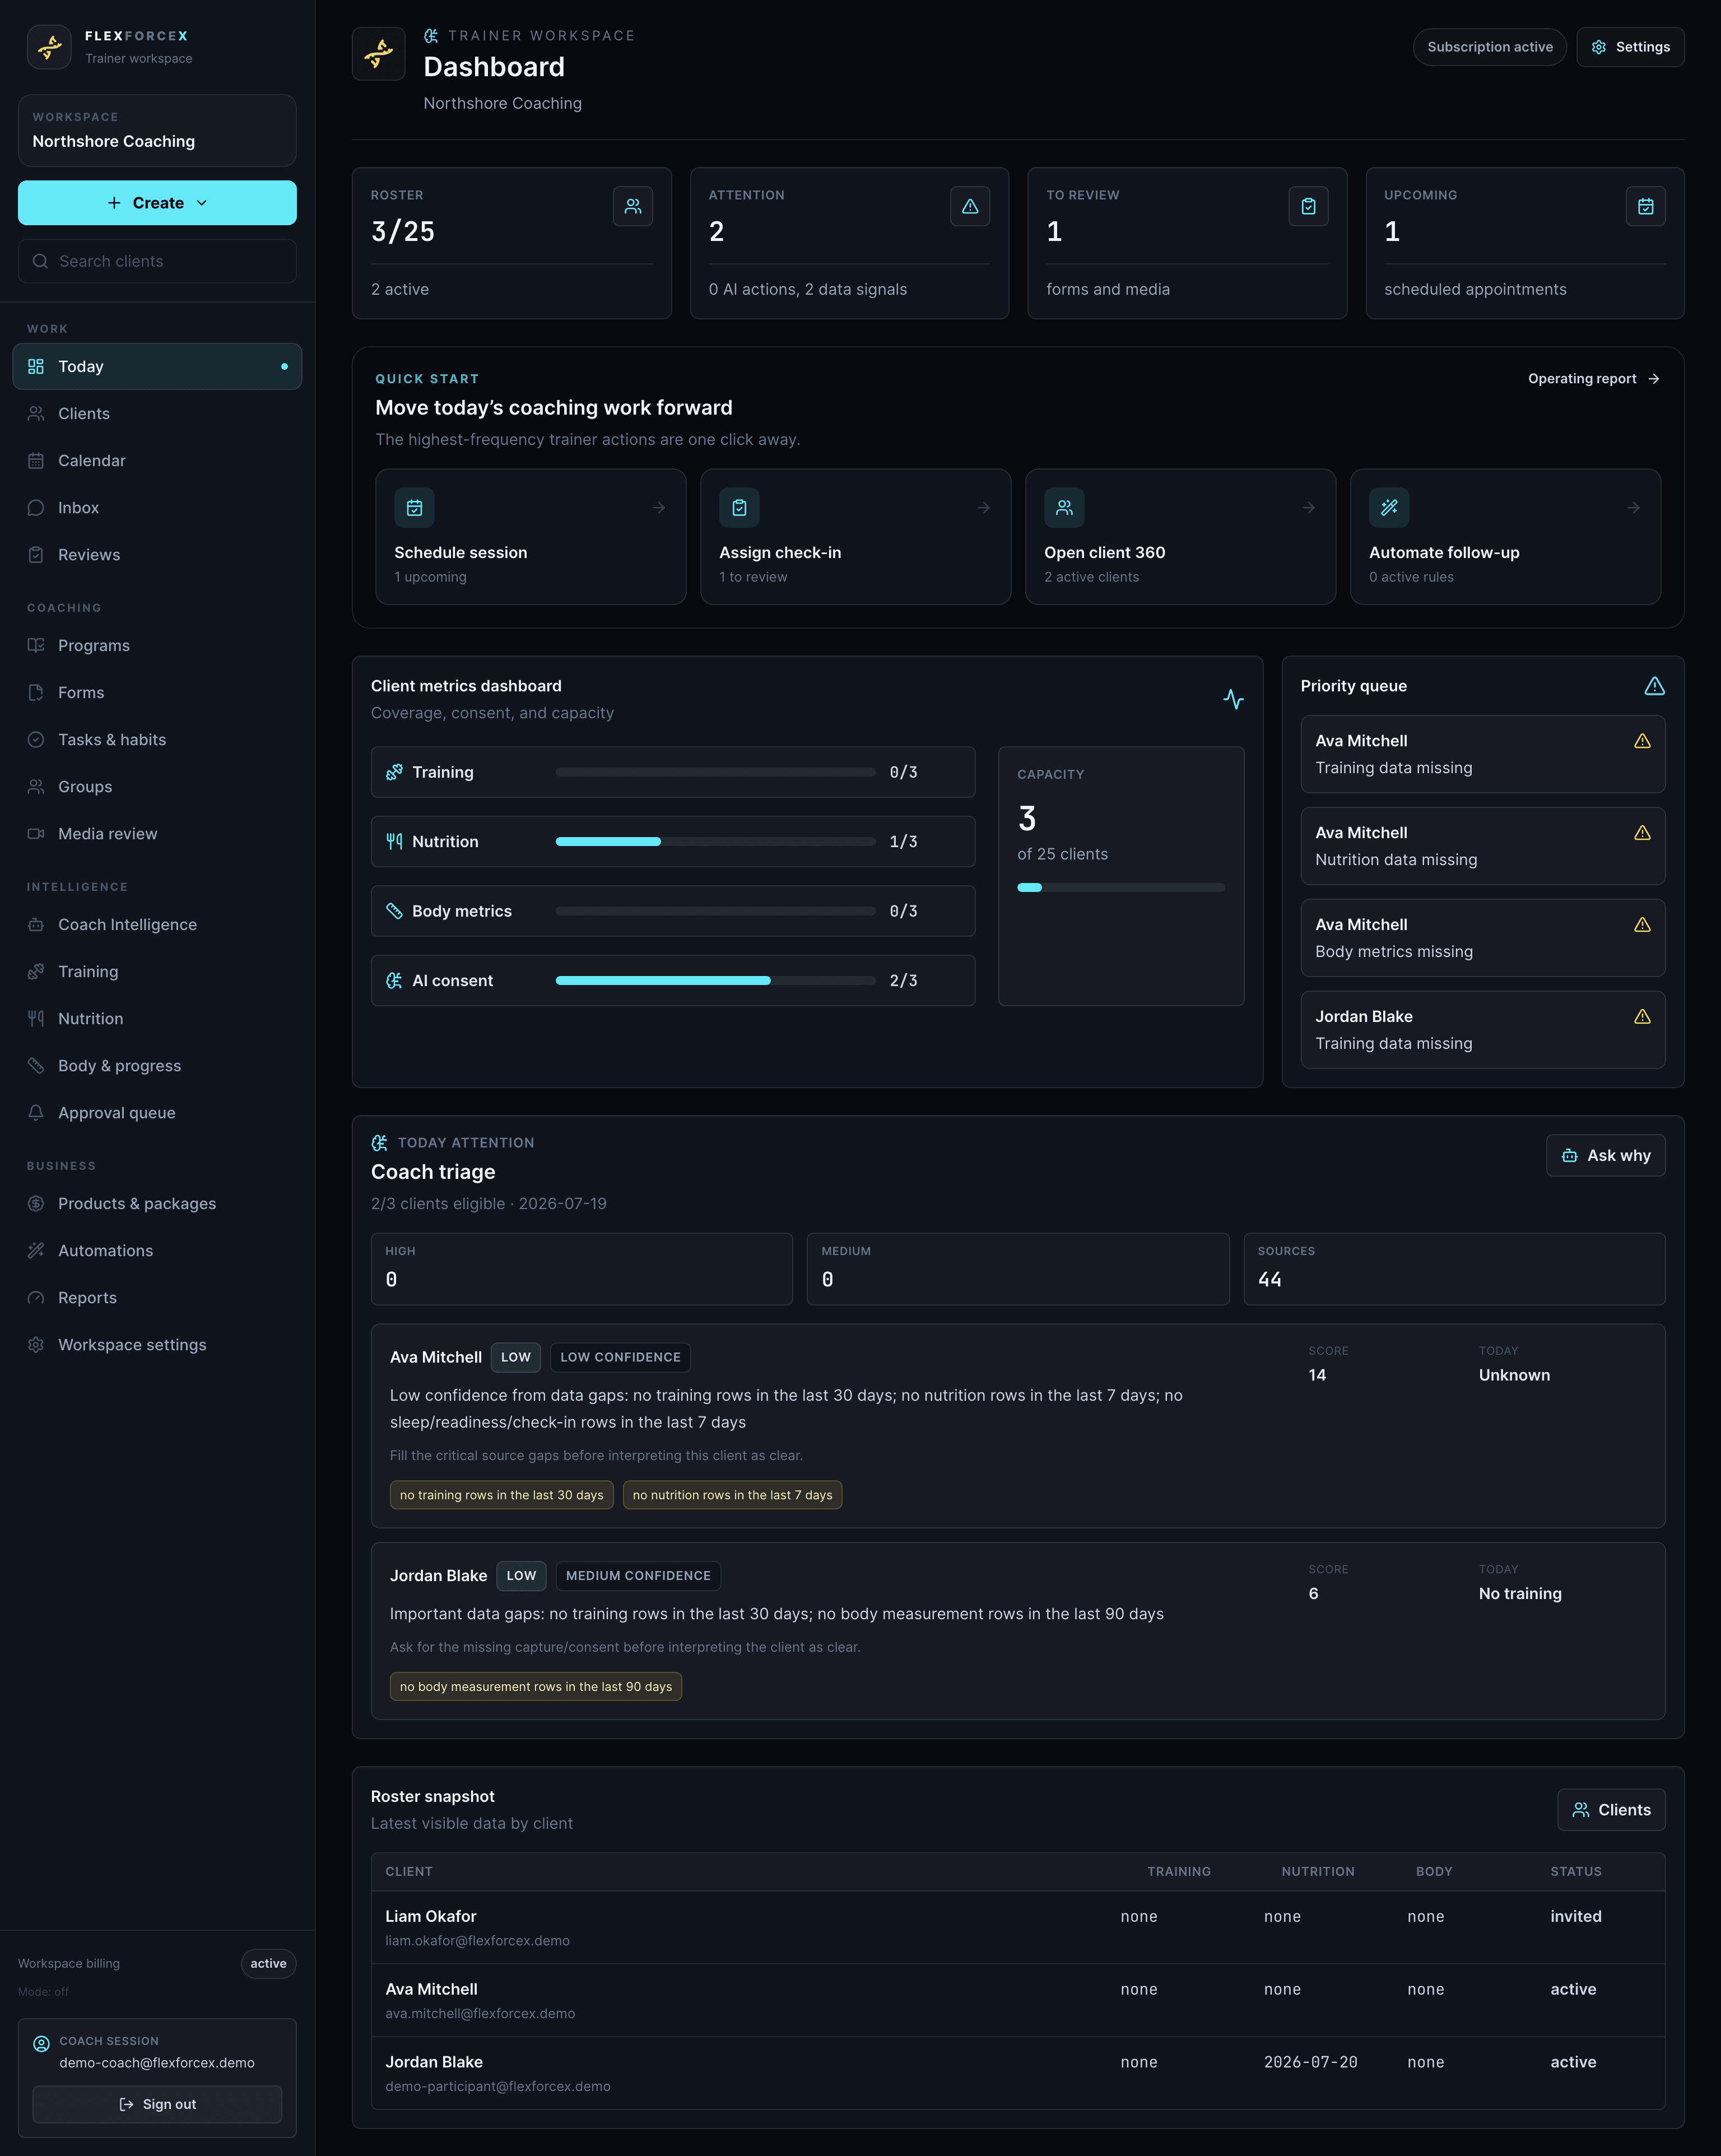Click the Priority queue header warning icon

point(1654,686)
